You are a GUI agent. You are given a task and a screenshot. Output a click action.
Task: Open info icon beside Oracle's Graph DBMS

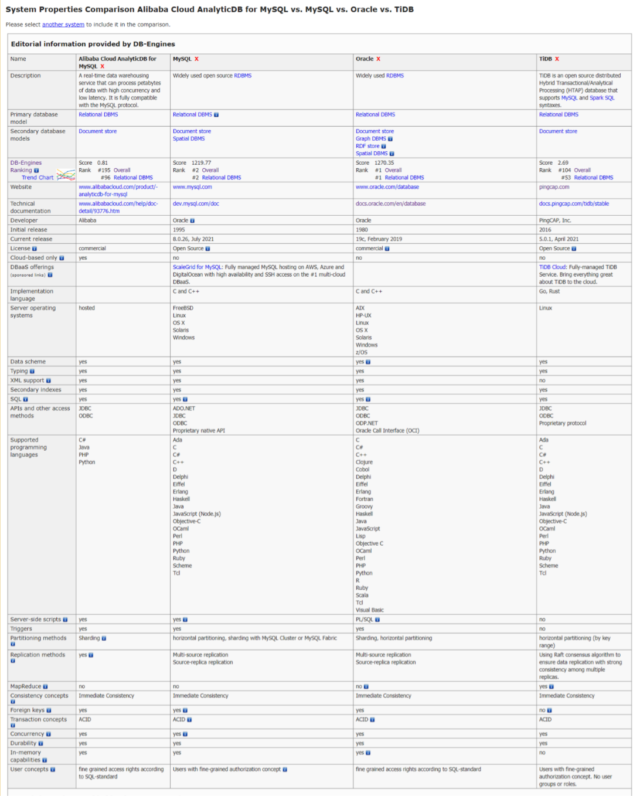tap(390, 139)
